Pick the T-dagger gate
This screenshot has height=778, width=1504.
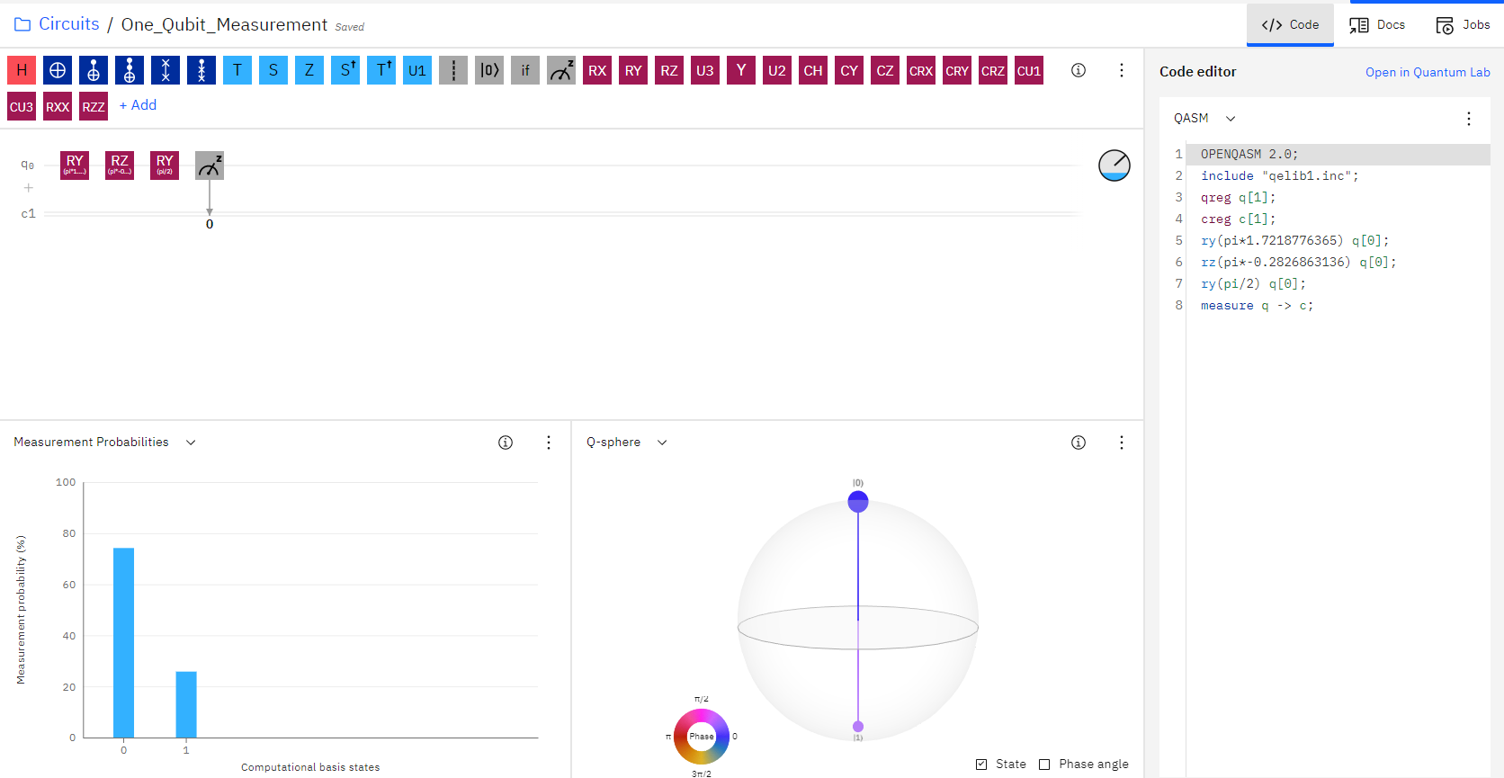pos(381,70)
